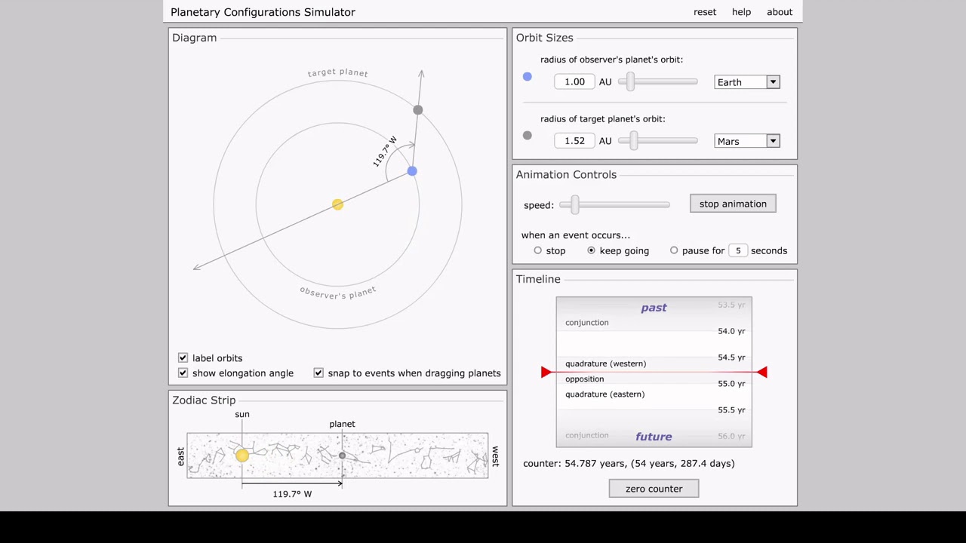Open the help menu item
The height and width of the screenshot is (543, 966).
pyautogui.click(x=741, y=12)
